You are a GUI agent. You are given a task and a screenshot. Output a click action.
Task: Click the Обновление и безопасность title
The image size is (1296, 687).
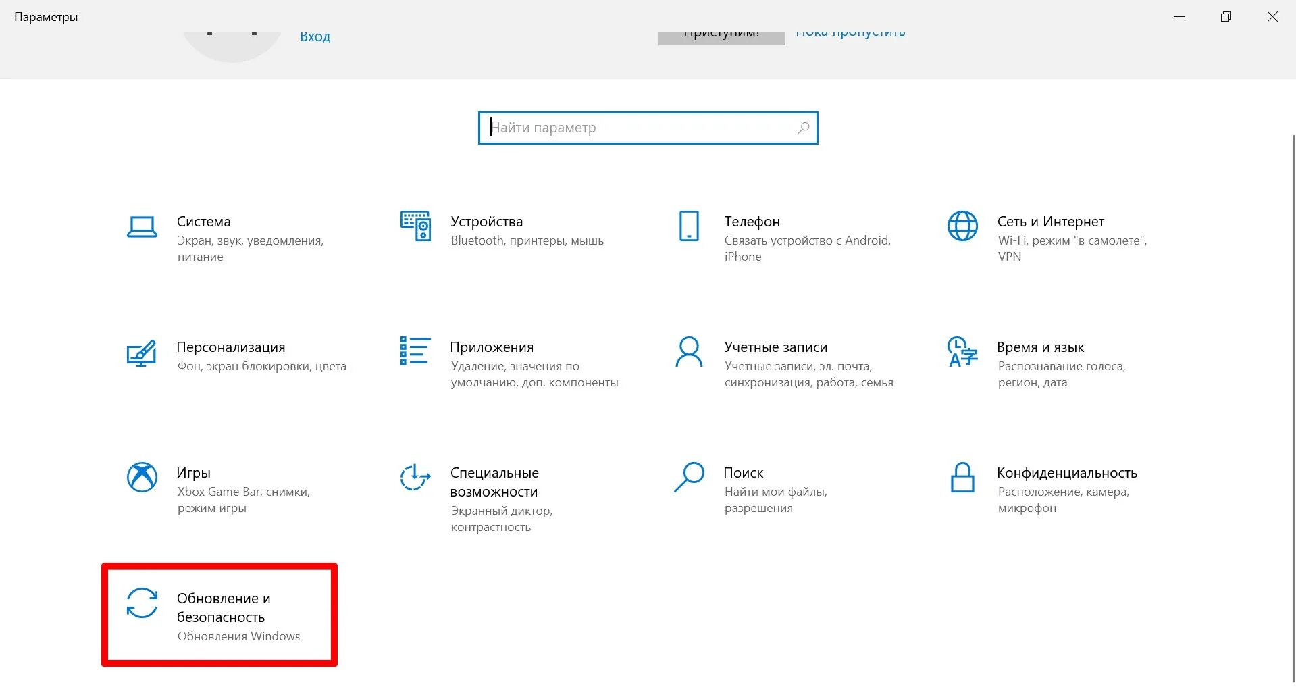[x=224, y=608]
